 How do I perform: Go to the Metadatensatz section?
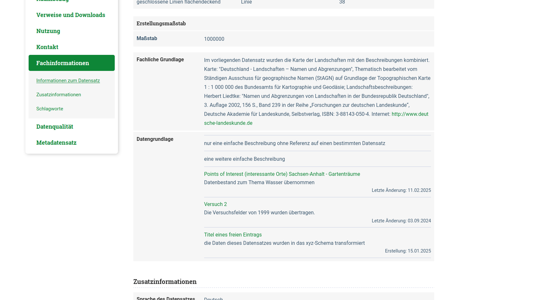[56, 143]
